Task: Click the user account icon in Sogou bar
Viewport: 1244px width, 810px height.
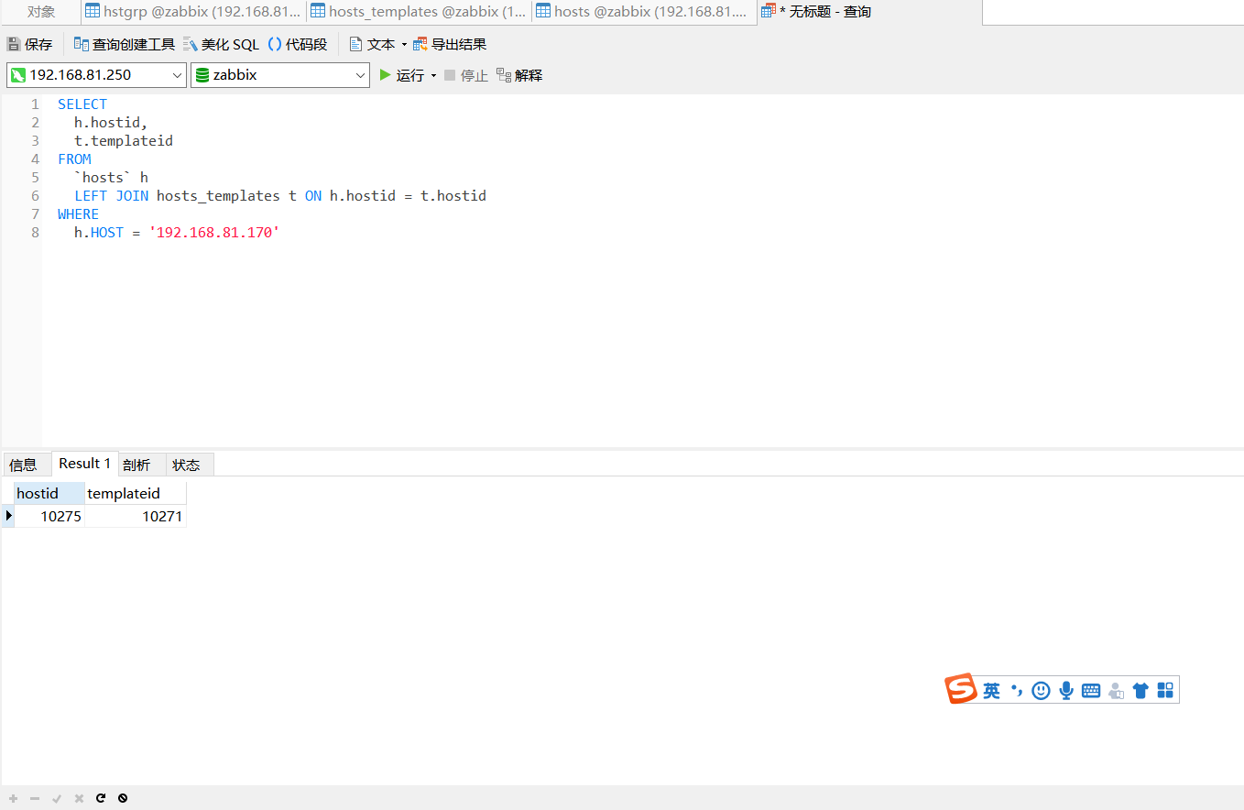Action: pos(1115,691)
